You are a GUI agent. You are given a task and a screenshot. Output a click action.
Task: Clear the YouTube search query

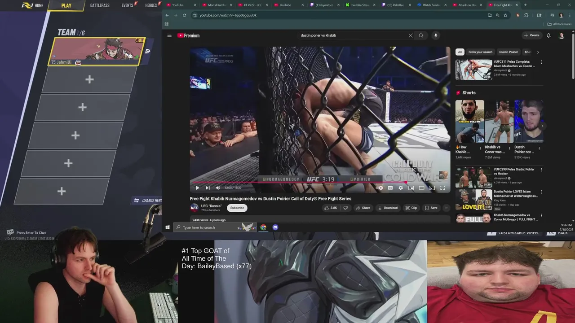click(x=411, y=35)
